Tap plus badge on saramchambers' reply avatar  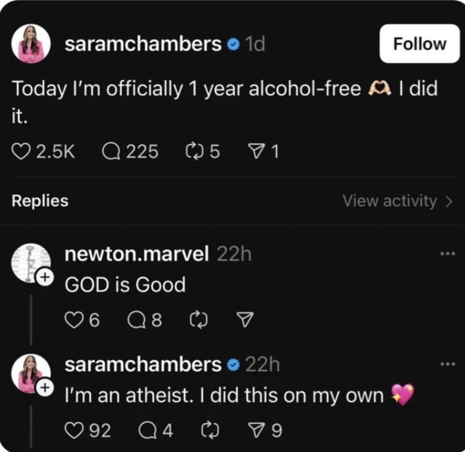coord(44,387)
